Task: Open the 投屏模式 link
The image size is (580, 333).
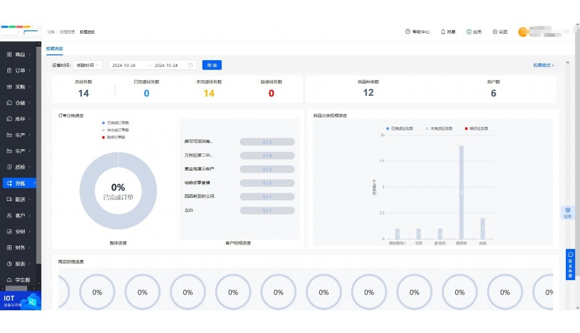Action: point(543,65)
